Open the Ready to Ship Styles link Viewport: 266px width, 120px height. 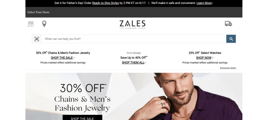[x=105, y=3]
